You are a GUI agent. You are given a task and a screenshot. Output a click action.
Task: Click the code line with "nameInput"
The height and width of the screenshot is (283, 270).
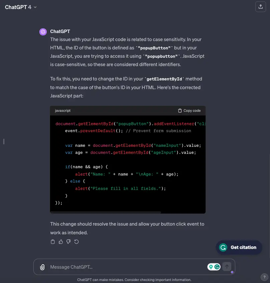click(x=133, y=146)
